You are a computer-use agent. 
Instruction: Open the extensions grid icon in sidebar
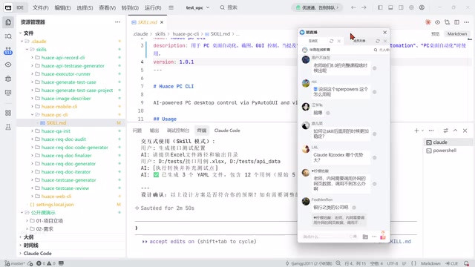[x=8, y=113]
